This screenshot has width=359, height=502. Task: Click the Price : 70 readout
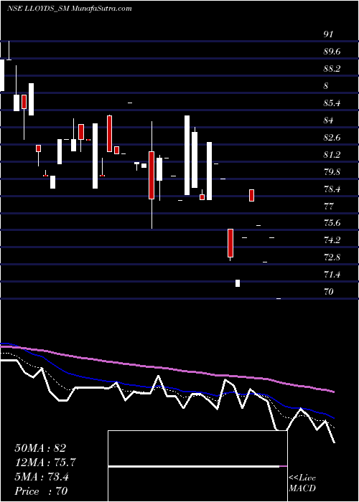point(41,491)
